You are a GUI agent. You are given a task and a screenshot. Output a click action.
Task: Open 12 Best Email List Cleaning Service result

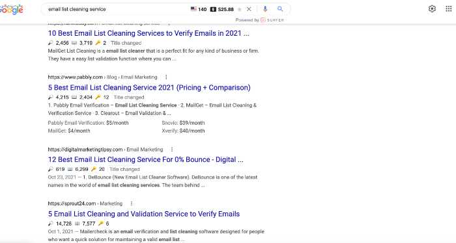coord(146,159)
